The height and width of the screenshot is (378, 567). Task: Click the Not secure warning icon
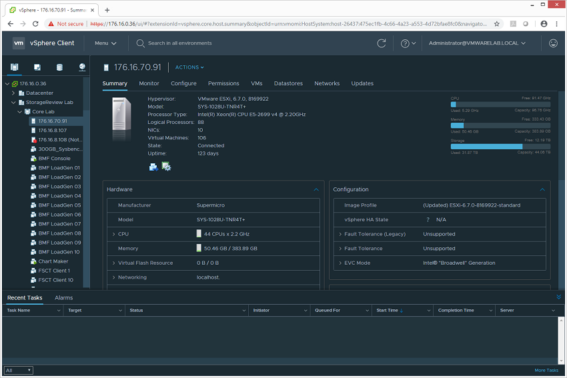51,24
